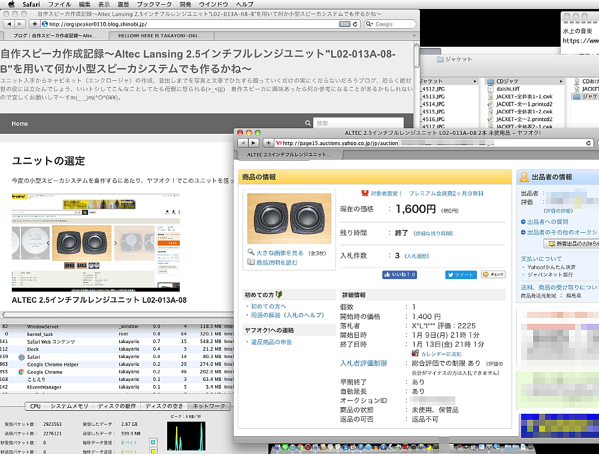Click the blog horizontal scrollbar
This screenshot has width=599, height=454.
coord(117,315)
